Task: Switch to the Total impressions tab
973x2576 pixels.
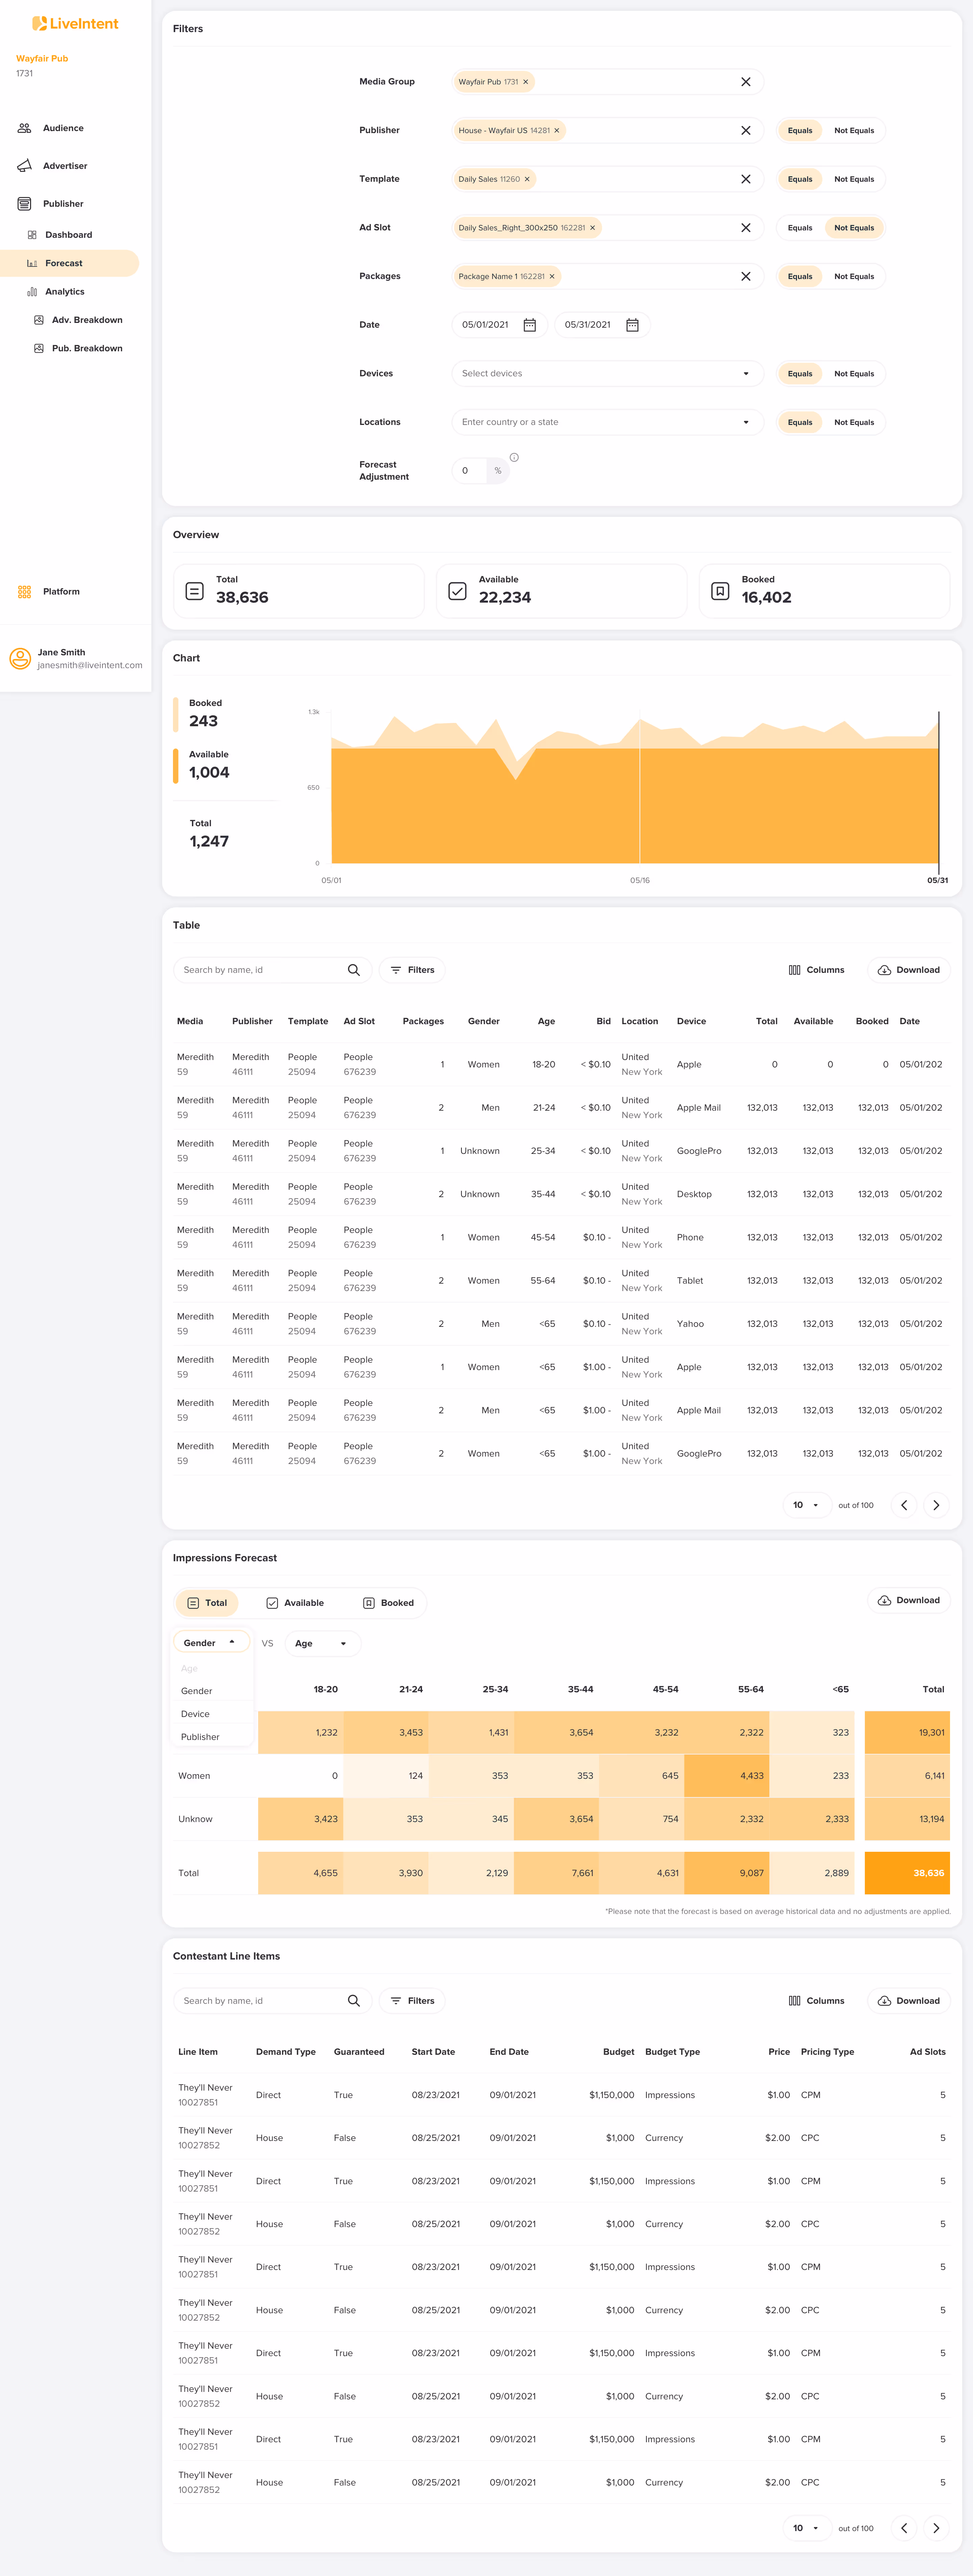Action: click(207, 1603)
